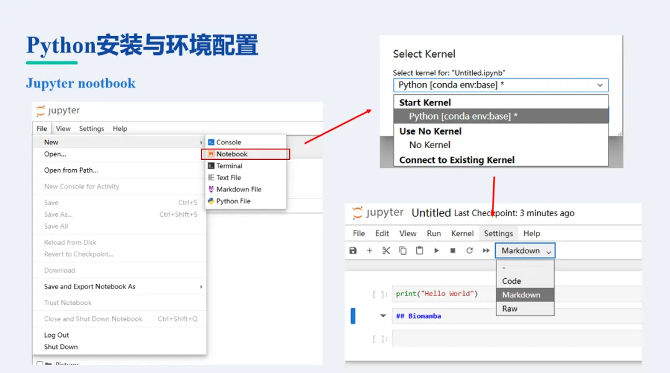Open Help menu in notebook window
The width and height of the screenshot is (670, 373).
pos(532,234)
